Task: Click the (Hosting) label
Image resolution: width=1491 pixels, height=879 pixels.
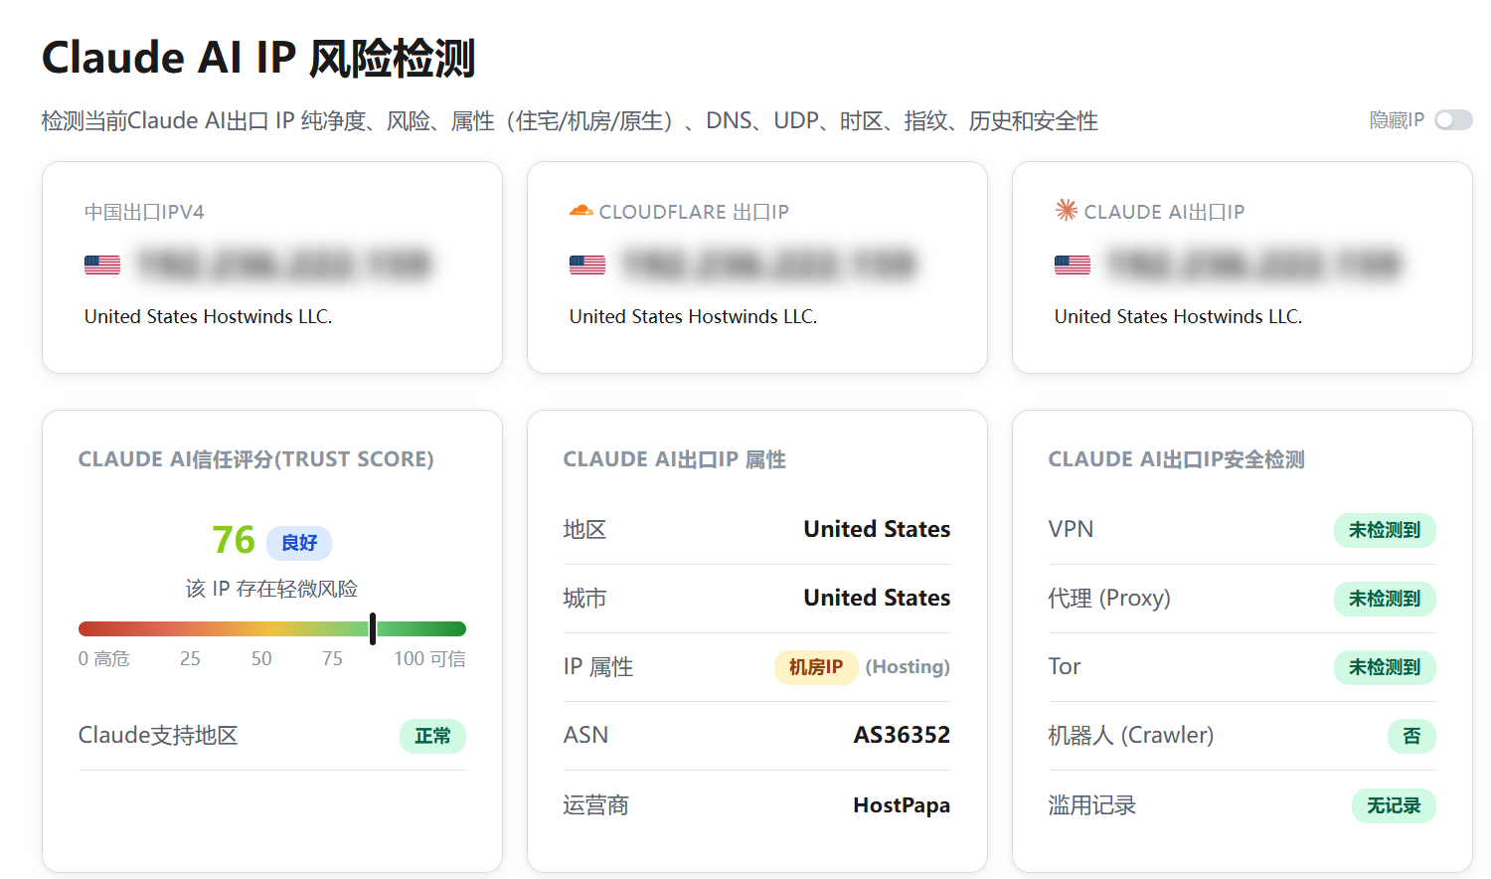Action: (x=908, y=667)
